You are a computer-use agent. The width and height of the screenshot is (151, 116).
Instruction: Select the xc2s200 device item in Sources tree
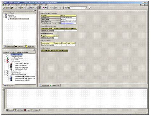click(12, 17)
